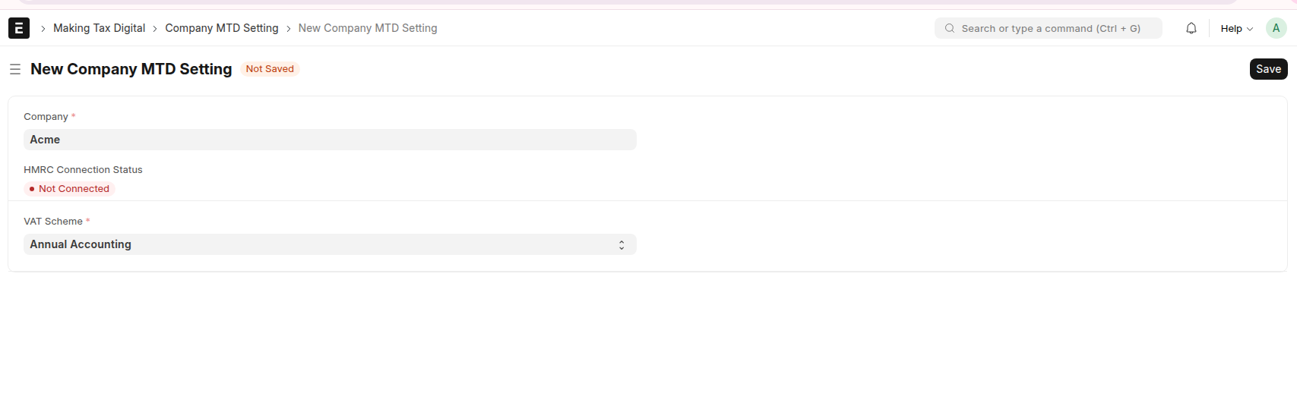Click the New Company MTD Setting title
The height and width of the screenshot is (406, 1297).
[131, 69]
